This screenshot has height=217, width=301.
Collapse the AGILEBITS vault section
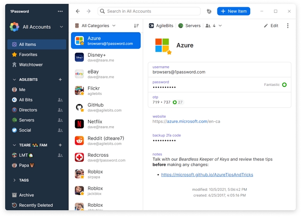(14, 79)
